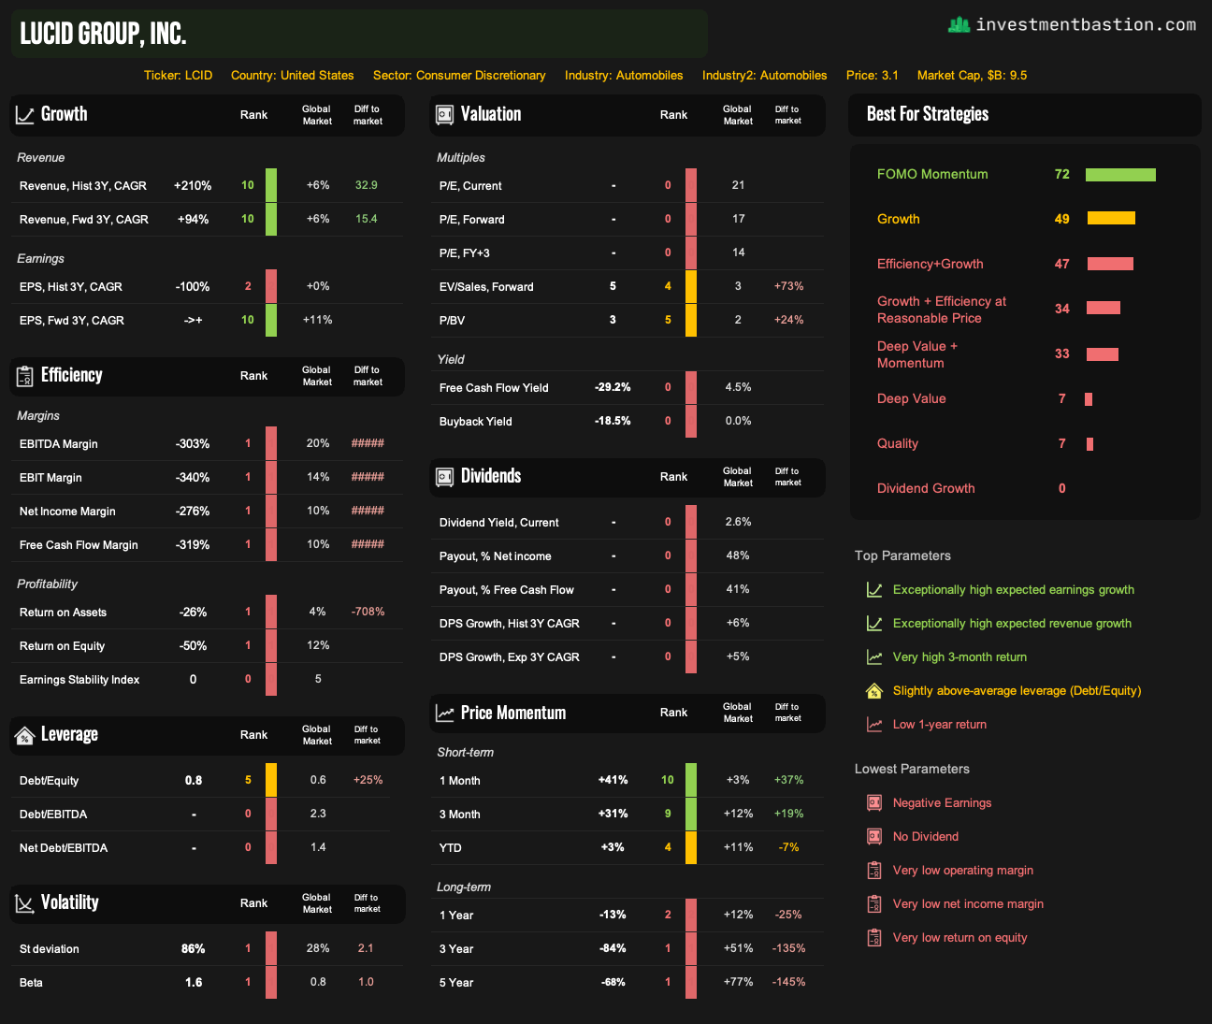The image size is (1212, 1024).
Task: Click Ticker: LCID text
Action: pyautogui.click(x=178, y=76)
